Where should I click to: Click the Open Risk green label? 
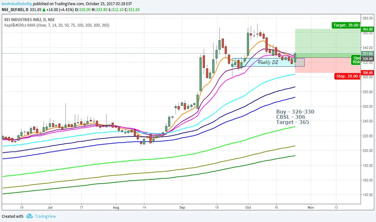click(x=356, y=60)
